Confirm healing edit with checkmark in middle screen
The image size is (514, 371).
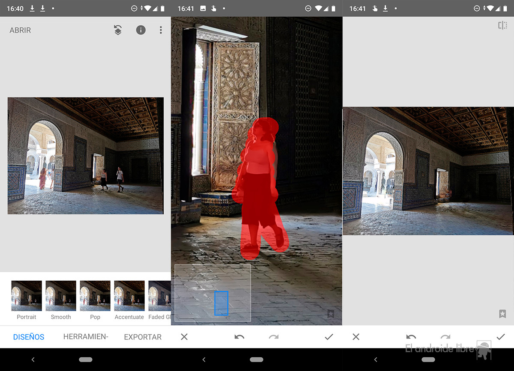329,337
